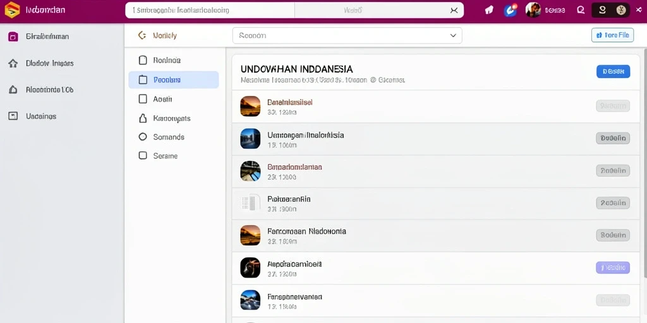The image size is (647, 323).
Task: Clear the search bar with the X
Action: [454, 11]
